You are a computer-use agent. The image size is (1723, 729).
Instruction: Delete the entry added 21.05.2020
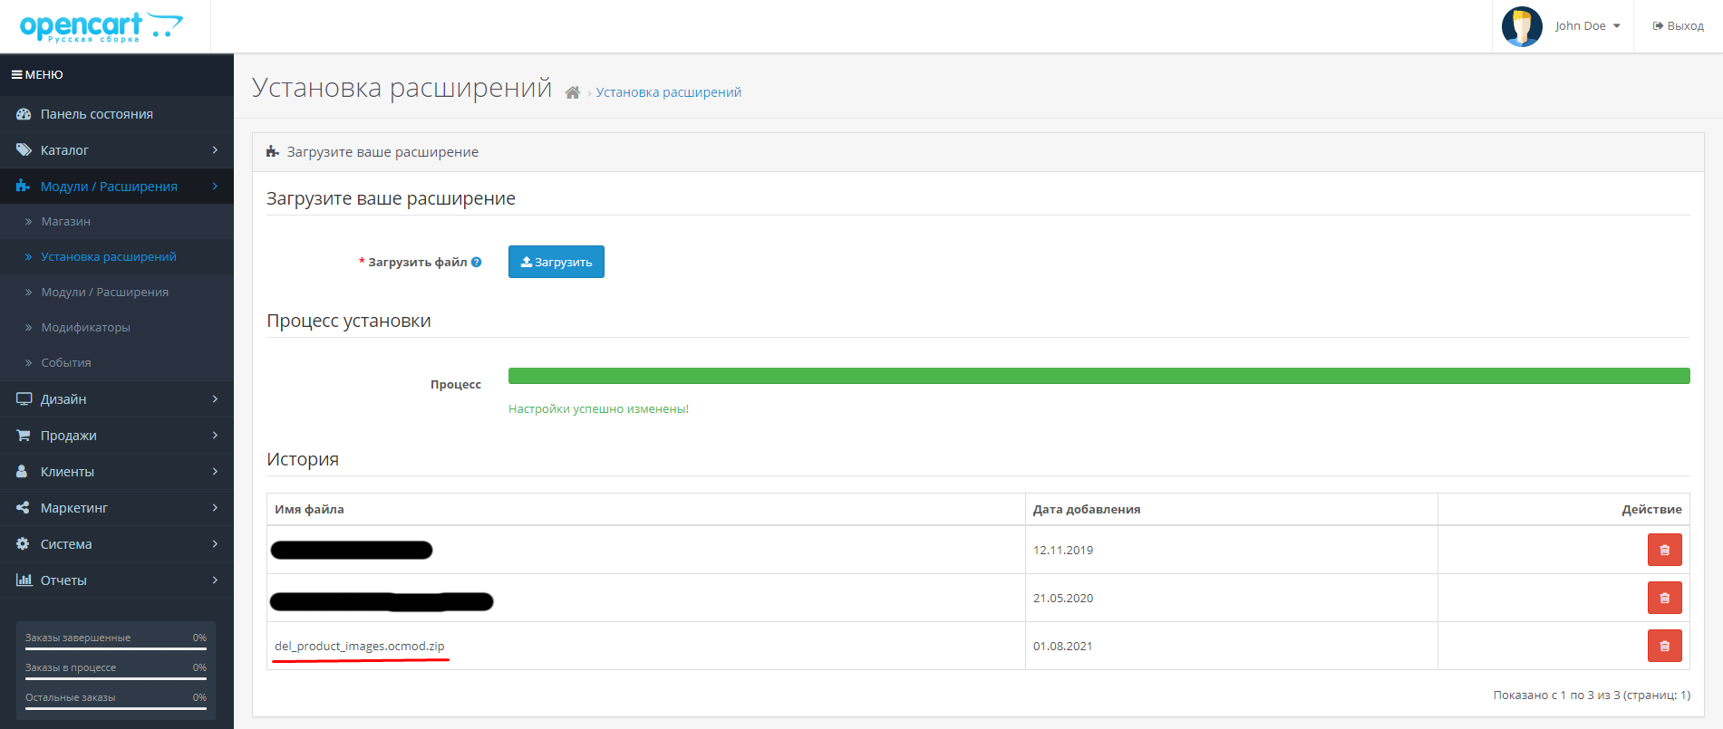[1664, 598]
